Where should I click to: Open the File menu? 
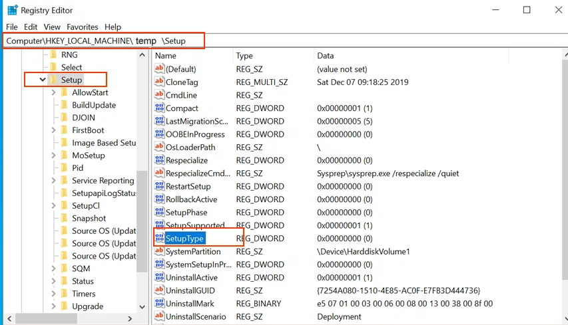(x=11, y=27)
